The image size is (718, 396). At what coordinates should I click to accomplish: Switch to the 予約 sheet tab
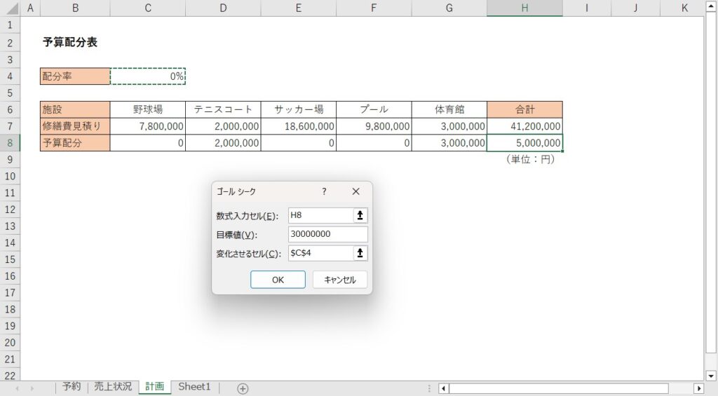[71, 387]
